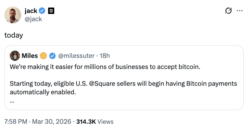Screen dimensions: 249x131
Task: Click the square affiliation badge beside jack
Action: [x=51, y=11]
